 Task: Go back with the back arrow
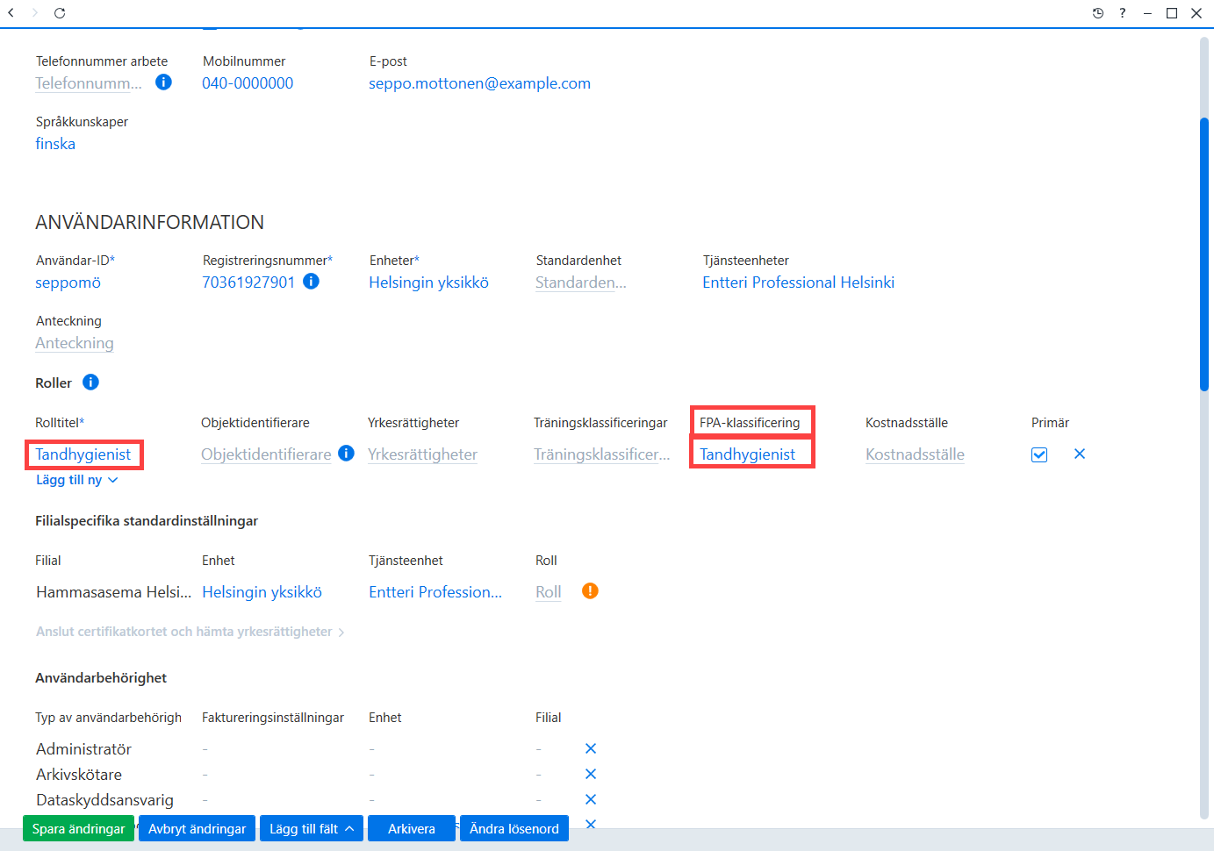[x=11, y=13]
